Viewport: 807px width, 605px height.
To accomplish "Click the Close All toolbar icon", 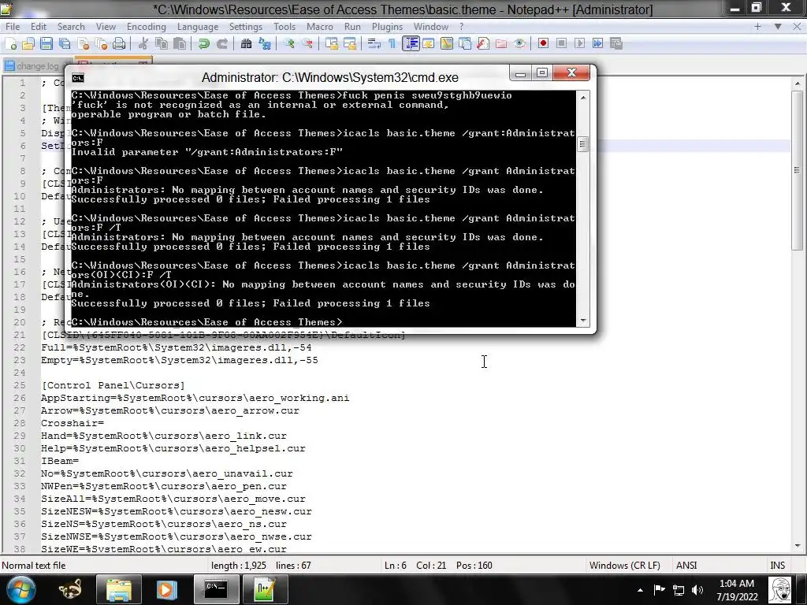I will click(101, 44).
